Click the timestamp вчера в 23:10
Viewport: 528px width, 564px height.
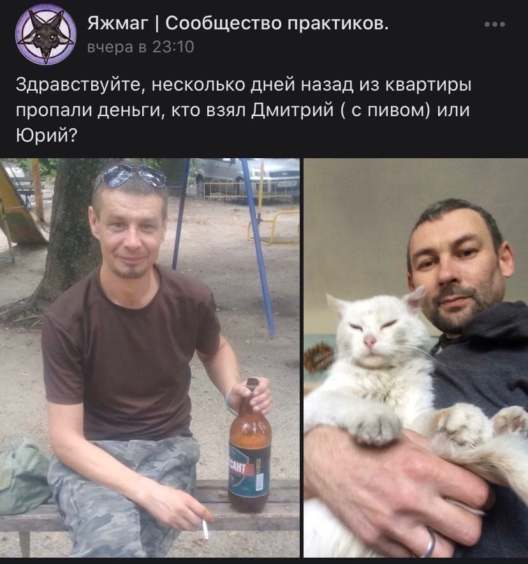point(140,47)
